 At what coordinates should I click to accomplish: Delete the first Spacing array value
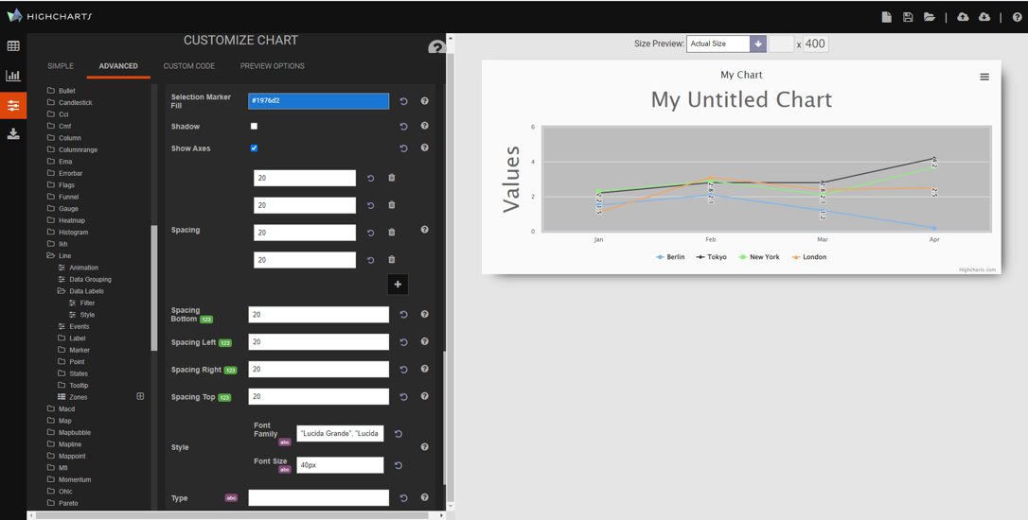[x=391, y=178]
